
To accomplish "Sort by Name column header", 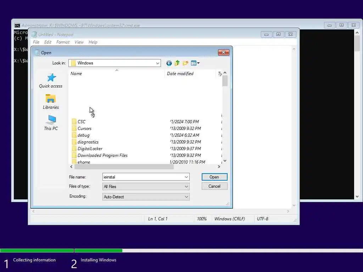I will click(116, 74).
